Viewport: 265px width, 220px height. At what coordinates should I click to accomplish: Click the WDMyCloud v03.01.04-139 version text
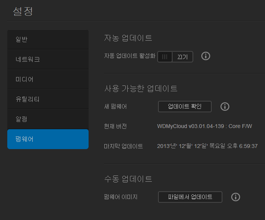(204, 126)
